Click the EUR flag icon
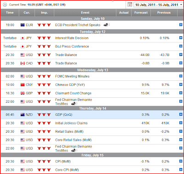 [x=23, y=25]
